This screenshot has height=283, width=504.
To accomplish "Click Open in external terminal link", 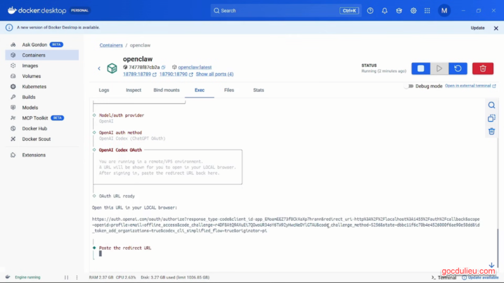I will 467,86.
